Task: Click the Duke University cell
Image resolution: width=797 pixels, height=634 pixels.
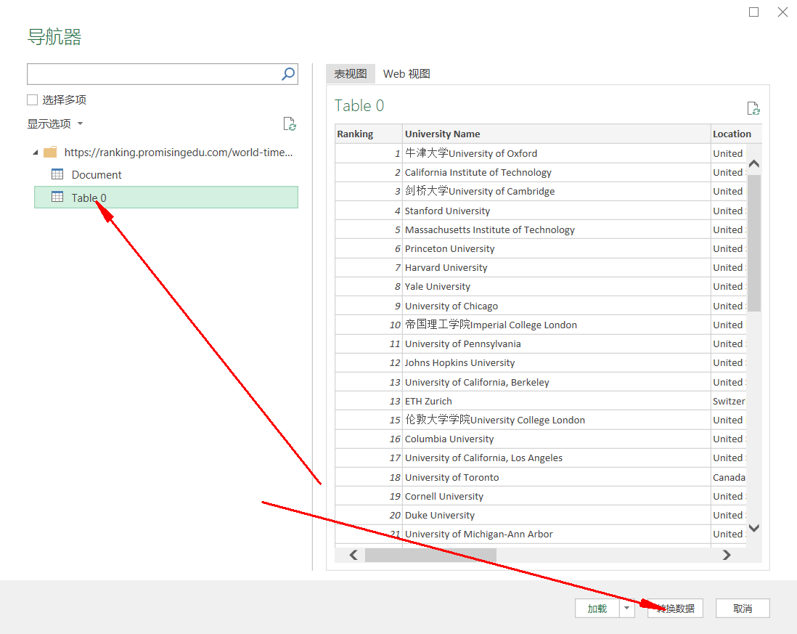Action: pyautogui.click(x=557, y=515)
